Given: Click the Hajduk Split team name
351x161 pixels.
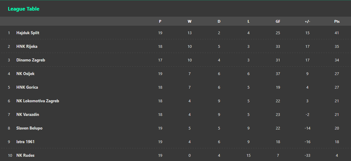Looking at the screenshot, I should click(x=28, y=33).
